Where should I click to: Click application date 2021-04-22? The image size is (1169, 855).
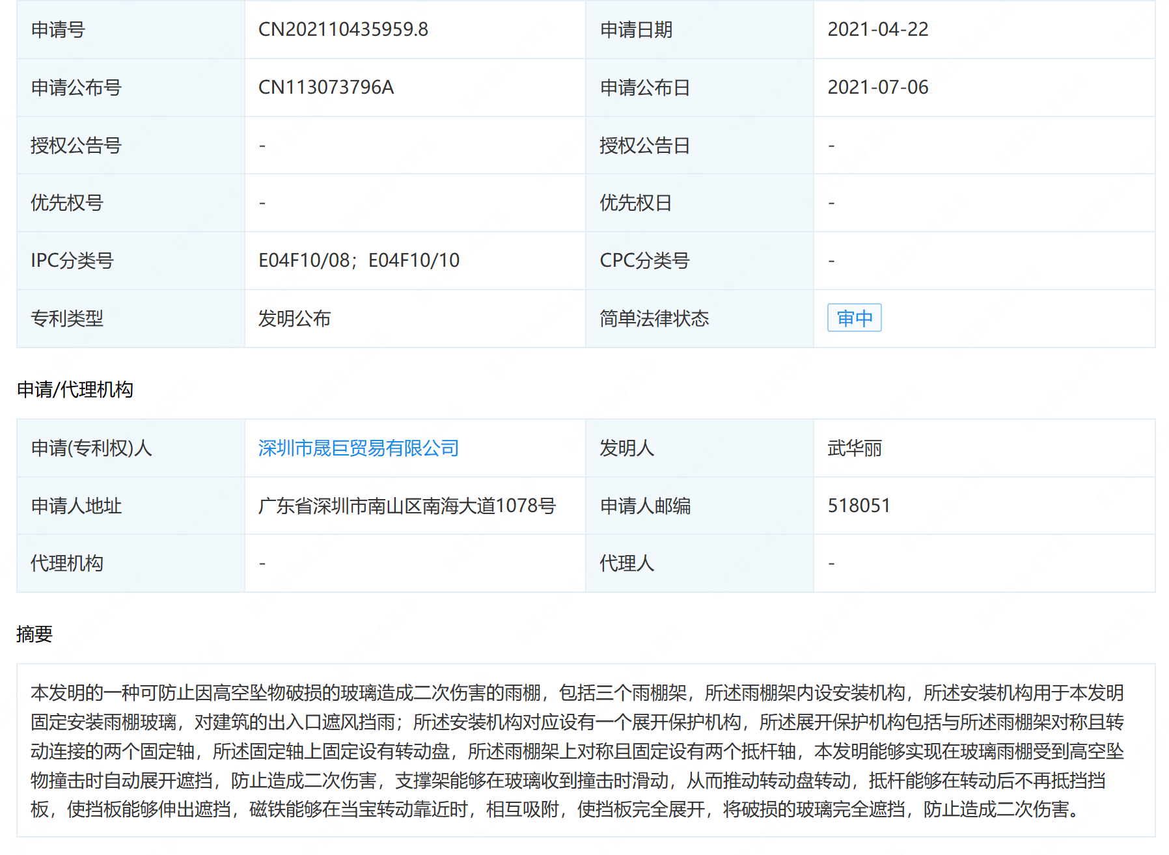(877, 30)
